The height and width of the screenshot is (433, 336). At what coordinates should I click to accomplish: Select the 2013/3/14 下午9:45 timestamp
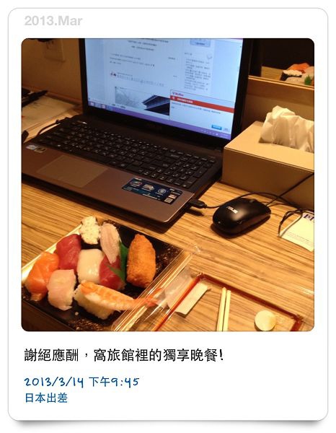(81, 382)
